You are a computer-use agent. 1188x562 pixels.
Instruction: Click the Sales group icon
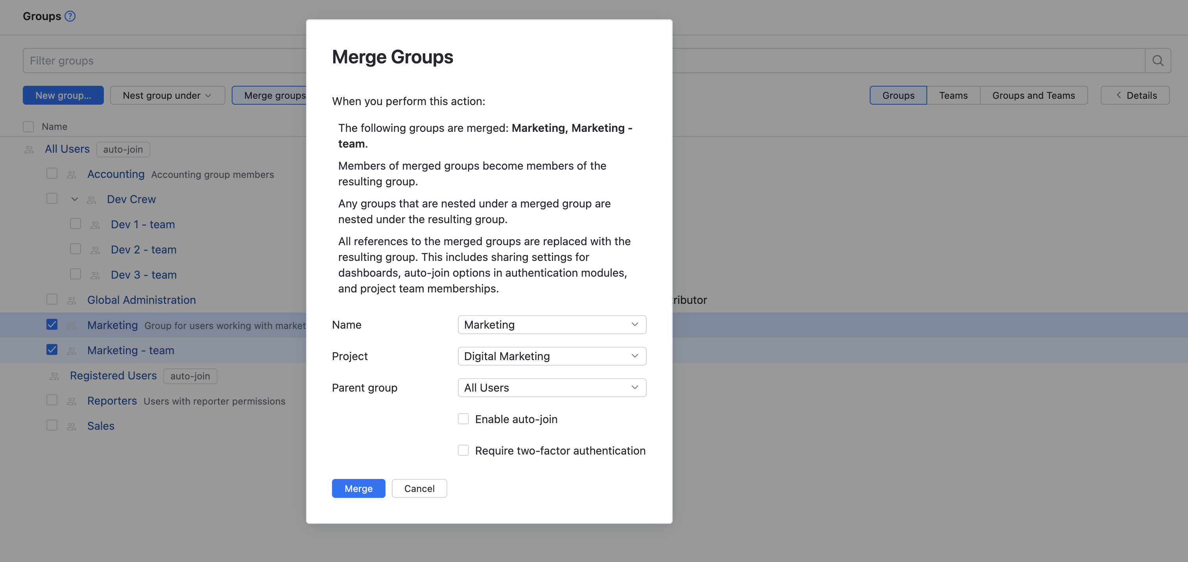pos(72,426)
